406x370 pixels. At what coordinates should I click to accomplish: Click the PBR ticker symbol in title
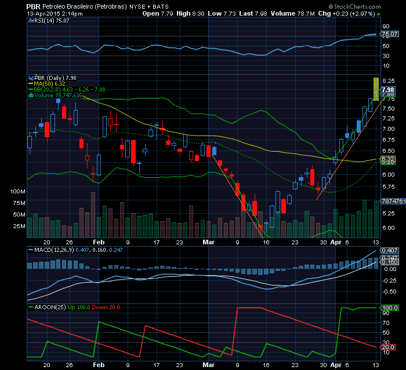pos(34,7)
